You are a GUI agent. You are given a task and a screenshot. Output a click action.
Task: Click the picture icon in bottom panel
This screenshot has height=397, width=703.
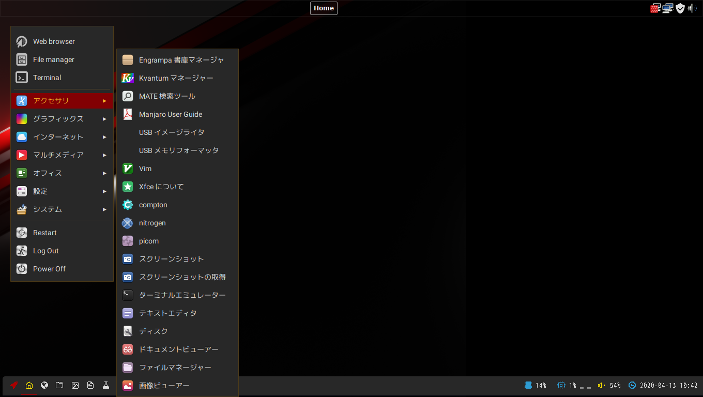tap(75, 385)
